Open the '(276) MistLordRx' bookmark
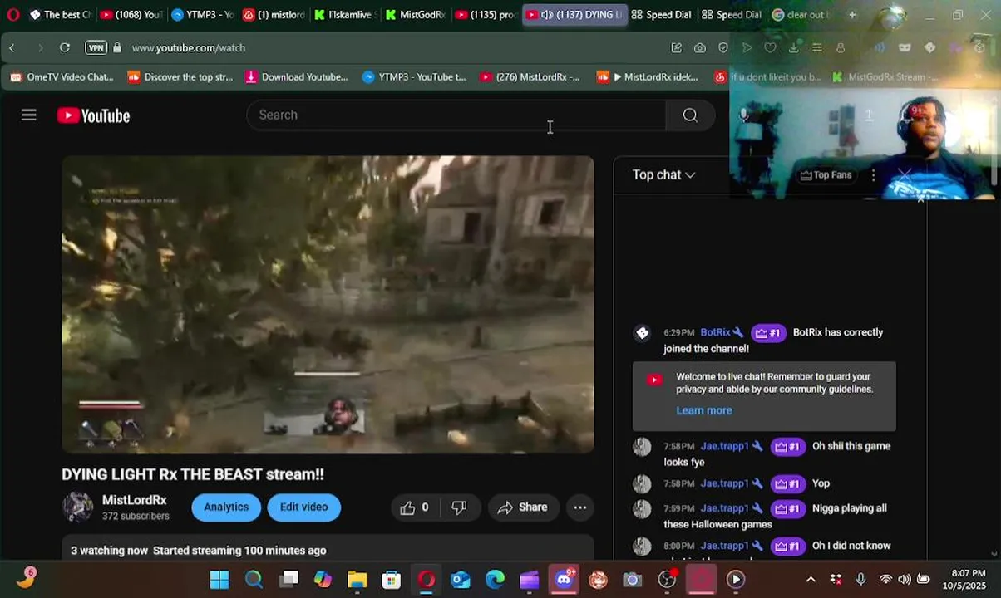This screenshot has width=1001, height=598. click(x=530, y=77)
